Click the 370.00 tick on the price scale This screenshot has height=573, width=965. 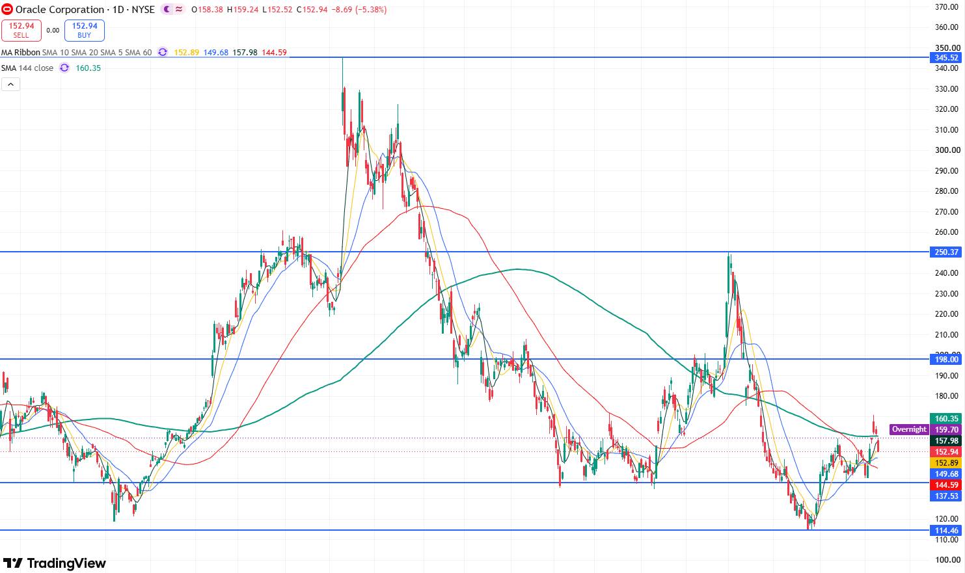pos(947,7)
